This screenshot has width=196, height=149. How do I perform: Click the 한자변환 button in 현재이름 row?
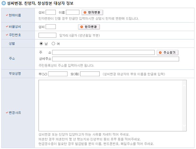[x=92, y=12]
